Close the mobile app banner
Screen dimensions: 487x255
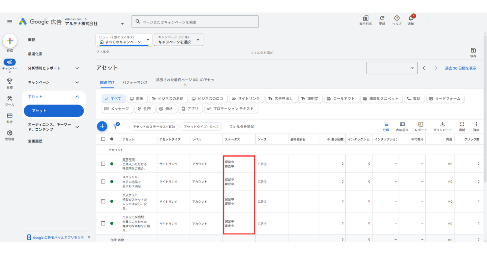coord(89,238)
